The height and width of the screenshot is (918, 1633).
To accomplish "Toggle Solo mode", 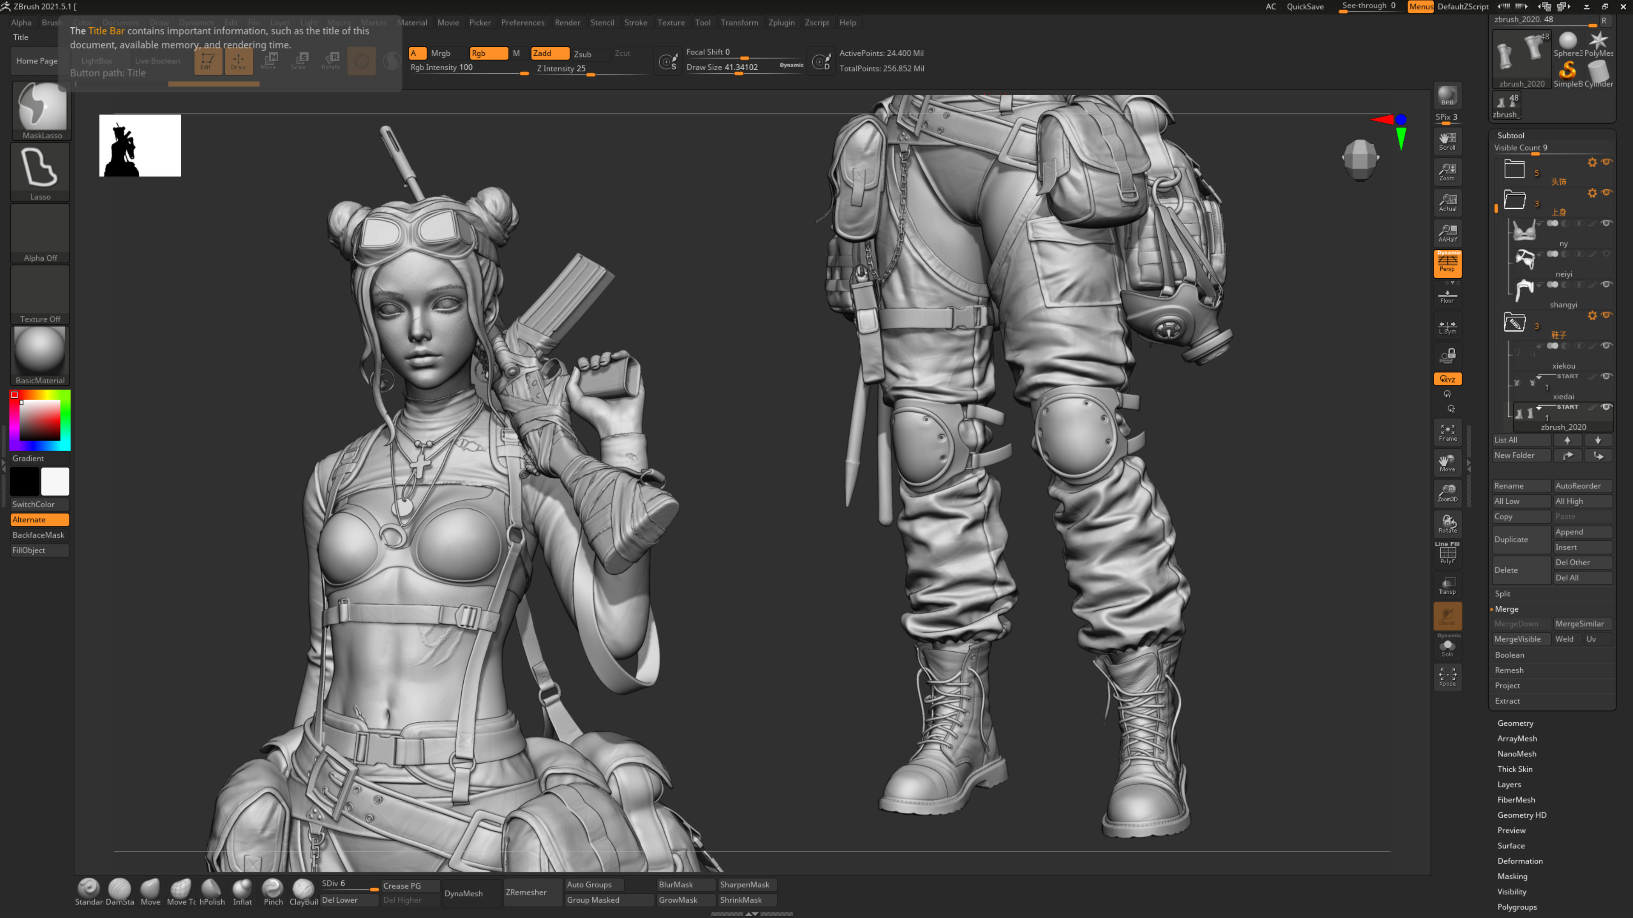I will coord(1447,647).
